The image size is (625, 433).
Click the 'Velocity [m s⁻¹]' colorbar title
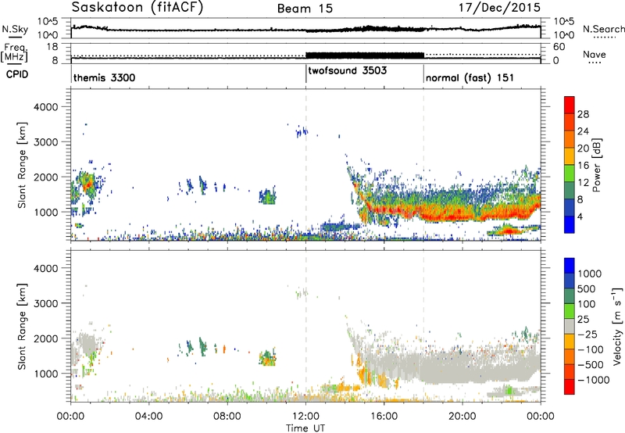617,326
